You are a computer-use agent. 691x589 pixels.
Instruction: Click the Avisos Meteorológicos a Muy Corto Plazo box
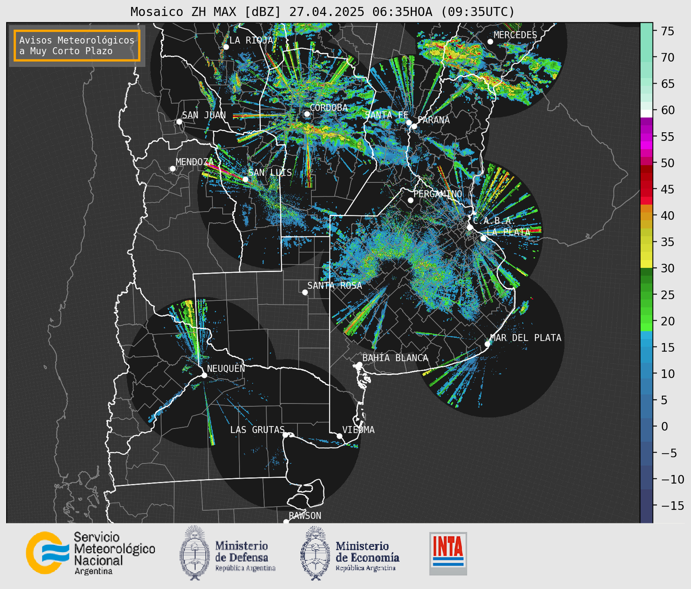coord(77,45)
